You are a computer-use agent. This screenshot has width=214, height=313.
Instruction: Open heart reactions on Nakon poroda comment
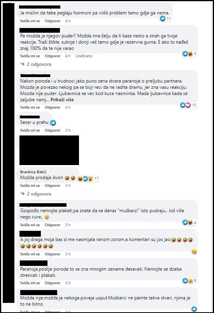click(x=188, y=105)
